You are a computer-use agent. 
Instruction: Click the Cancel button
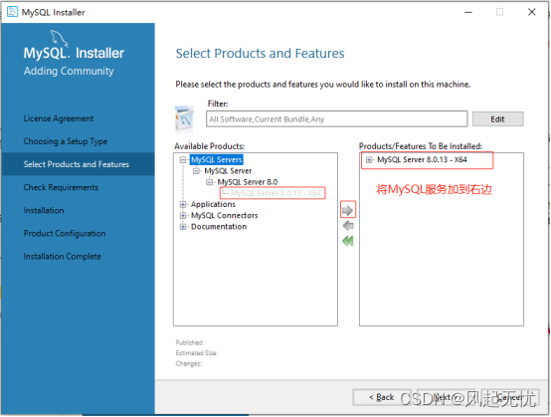[x=510, y=397]
